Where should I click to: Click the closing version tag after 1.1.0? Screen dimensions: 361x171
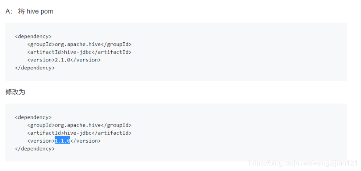coord(85,141)
